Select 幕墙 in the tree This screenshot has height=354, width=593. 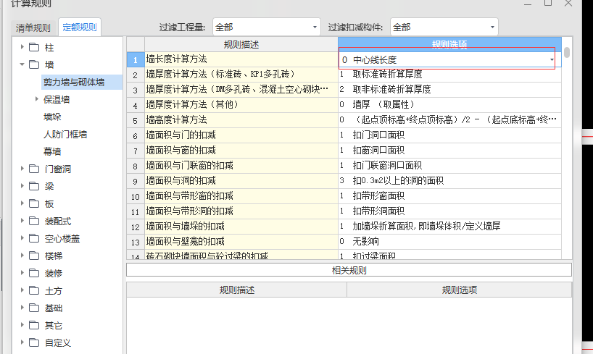[x=52, y=151]
